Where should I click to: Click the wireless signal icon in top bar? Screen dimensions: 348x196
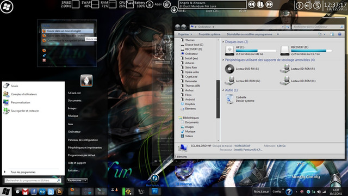[x=317, y=5]
